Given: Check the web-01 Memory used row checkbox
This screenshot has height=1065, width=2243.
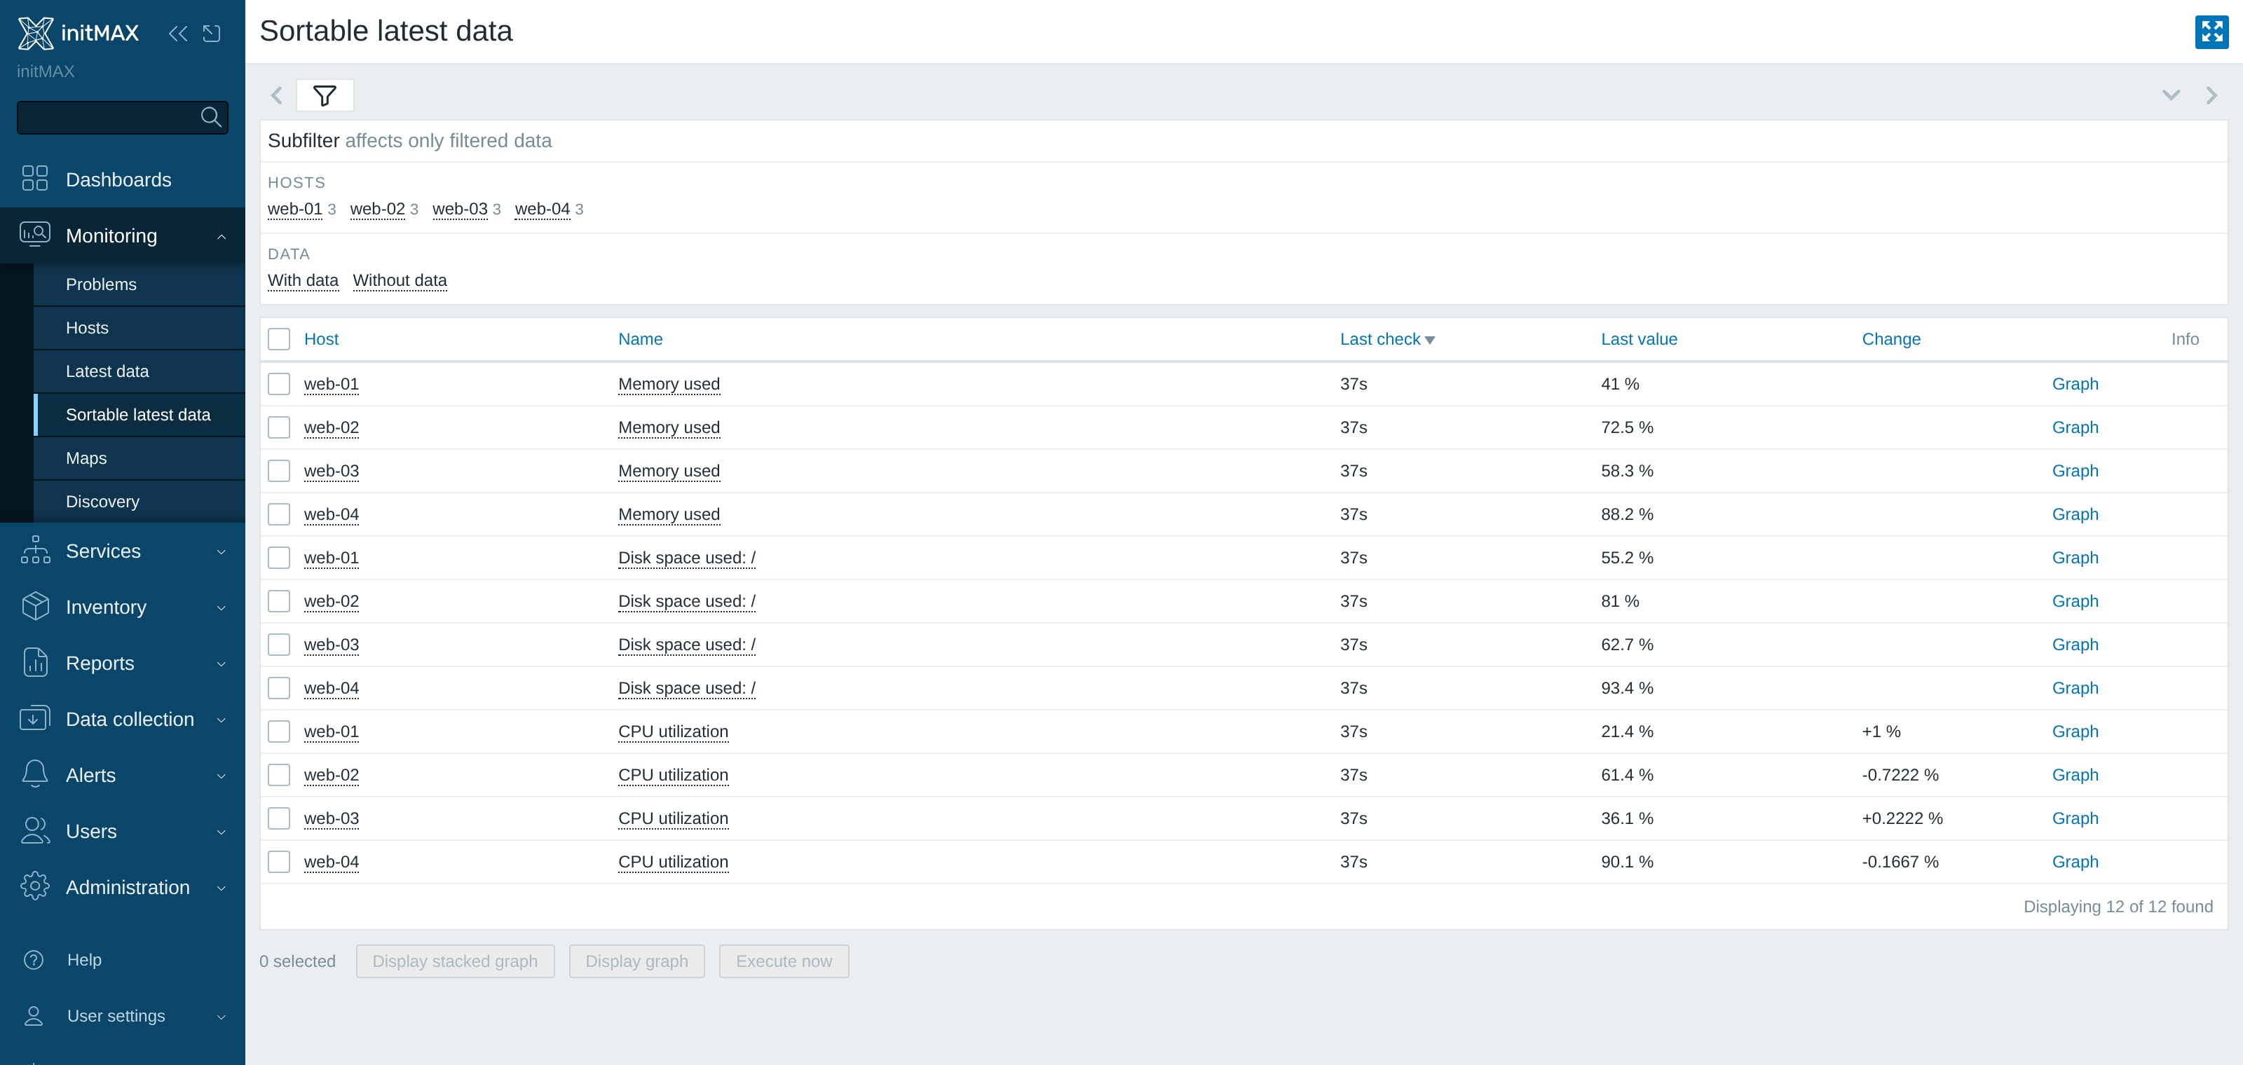Looking at the screenshot, I should [279, 384].
